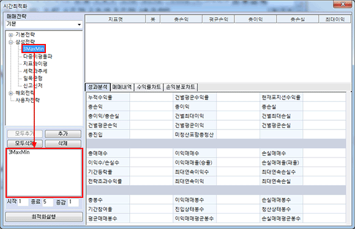Click the 추가 button
The width and height of the screenshot is (355, 229).
coord(63,134)
